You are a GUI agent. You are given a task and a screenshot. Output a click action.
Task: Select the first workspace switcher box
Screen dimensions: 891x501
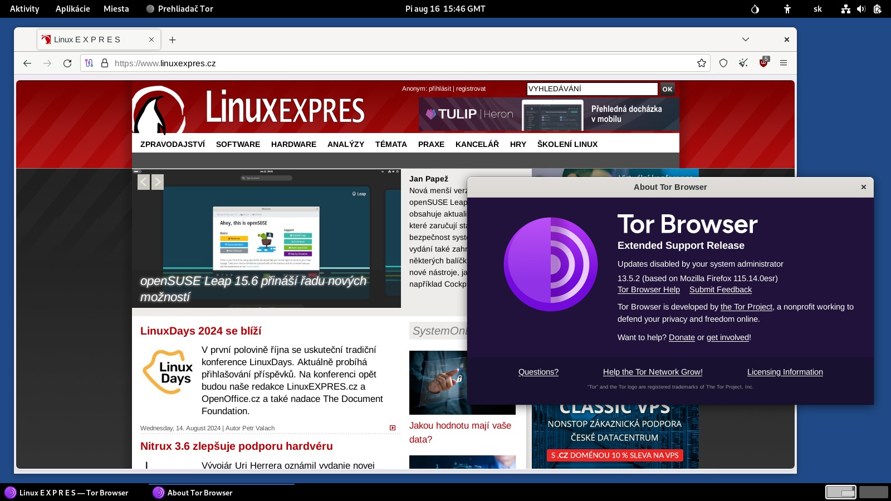point(841,492)
